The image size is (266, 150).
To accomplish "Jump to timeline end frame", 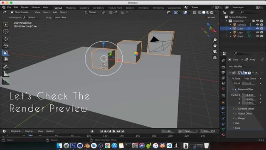I will click(x=123, y=131).
